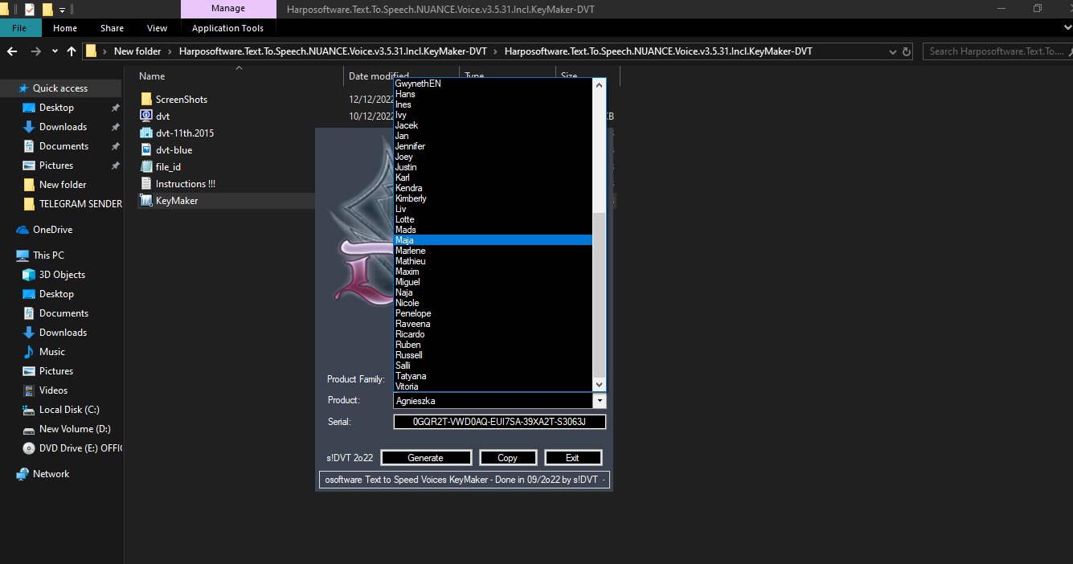Viewport: 1073px width, 564px height.
Task: Click the Copy button
Action: [x=508, y=458]
